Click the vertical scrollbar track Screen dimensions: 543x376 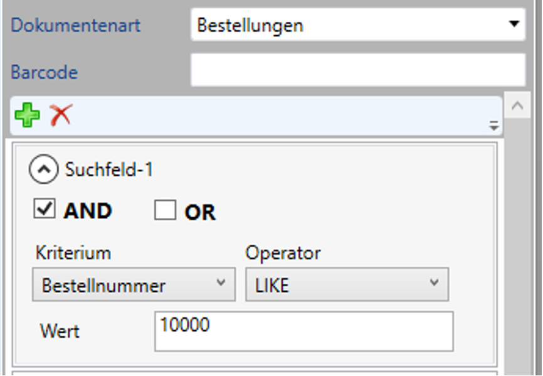tap(517, 251)
